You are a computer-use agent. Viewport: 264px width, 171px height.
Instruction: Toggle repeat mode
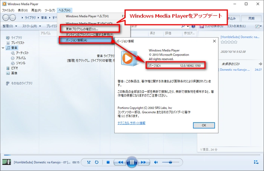pos(97,162)
